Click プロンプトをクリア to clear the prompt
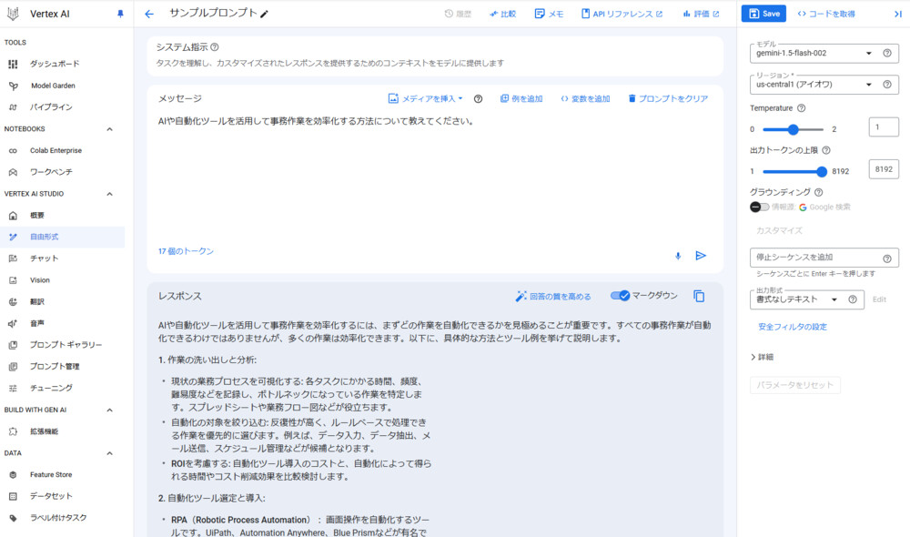This screenshot has height=537, width=910. (668, 98)
